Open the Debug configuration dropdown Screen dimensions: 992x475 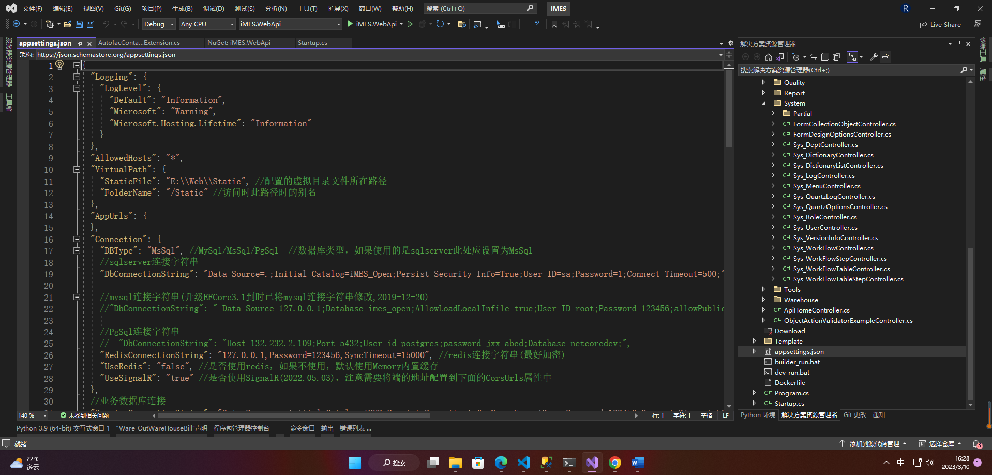point(159,24)
